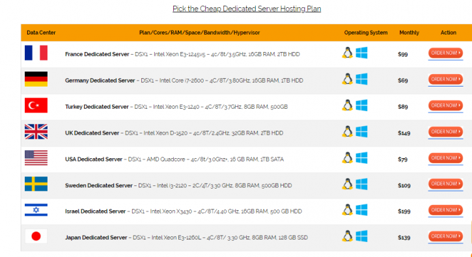
Task: Click Windows logo icon in Japan row
Action: point(361,236)
